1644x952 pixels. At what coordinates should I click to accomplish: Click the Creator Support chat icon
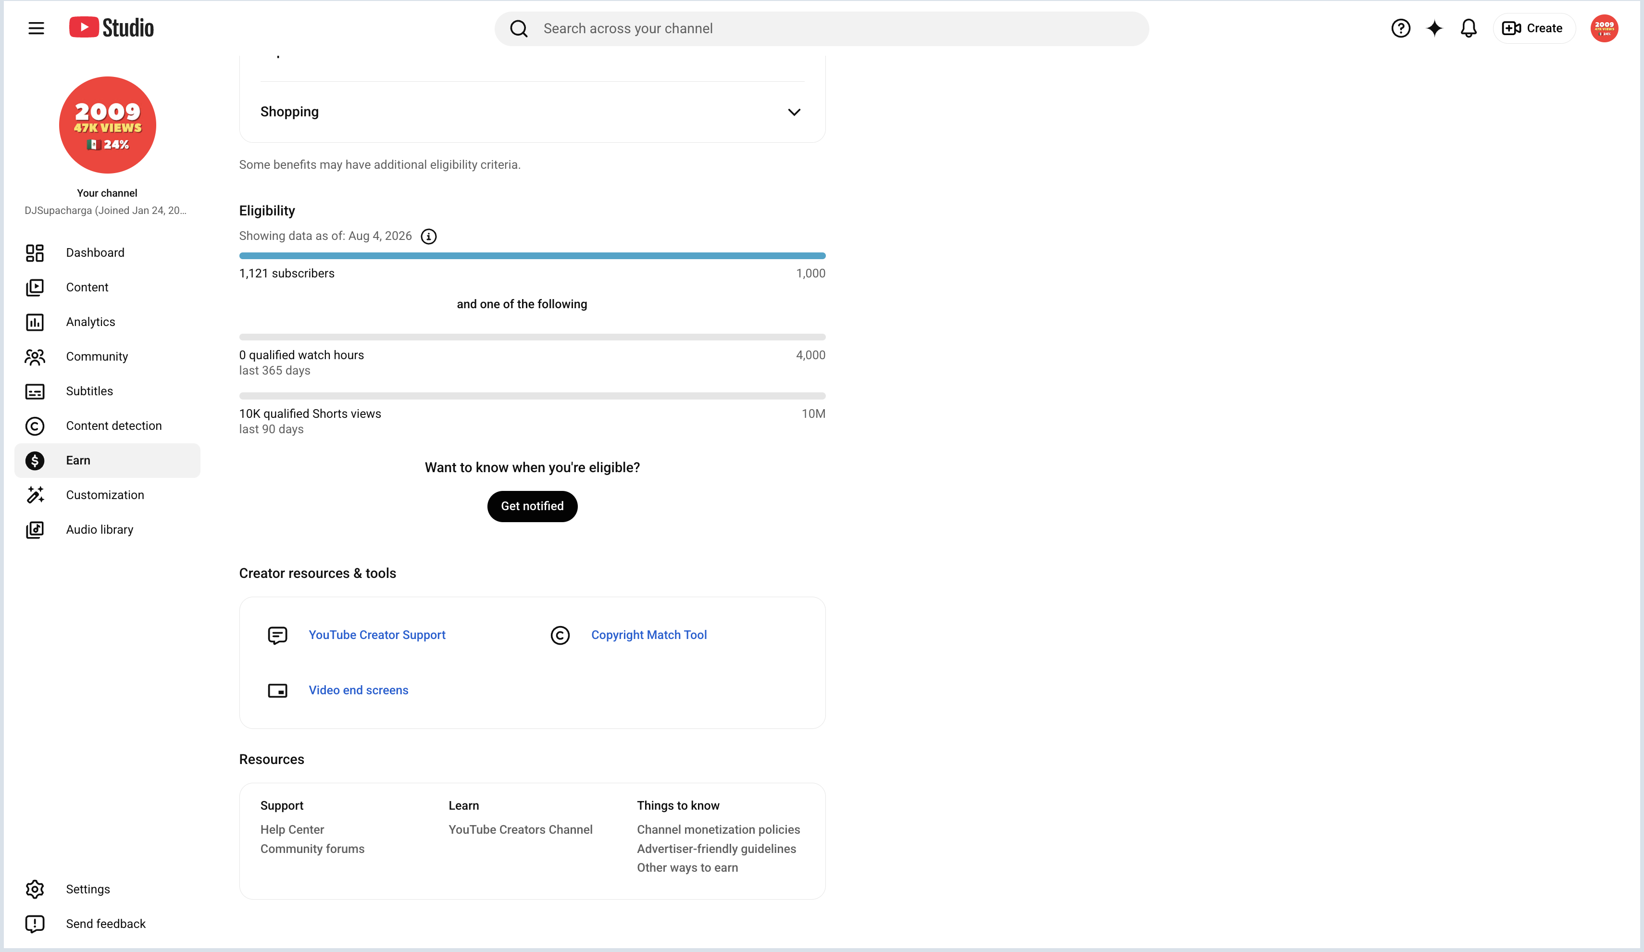pyautogui.click(x=277, y=635)
